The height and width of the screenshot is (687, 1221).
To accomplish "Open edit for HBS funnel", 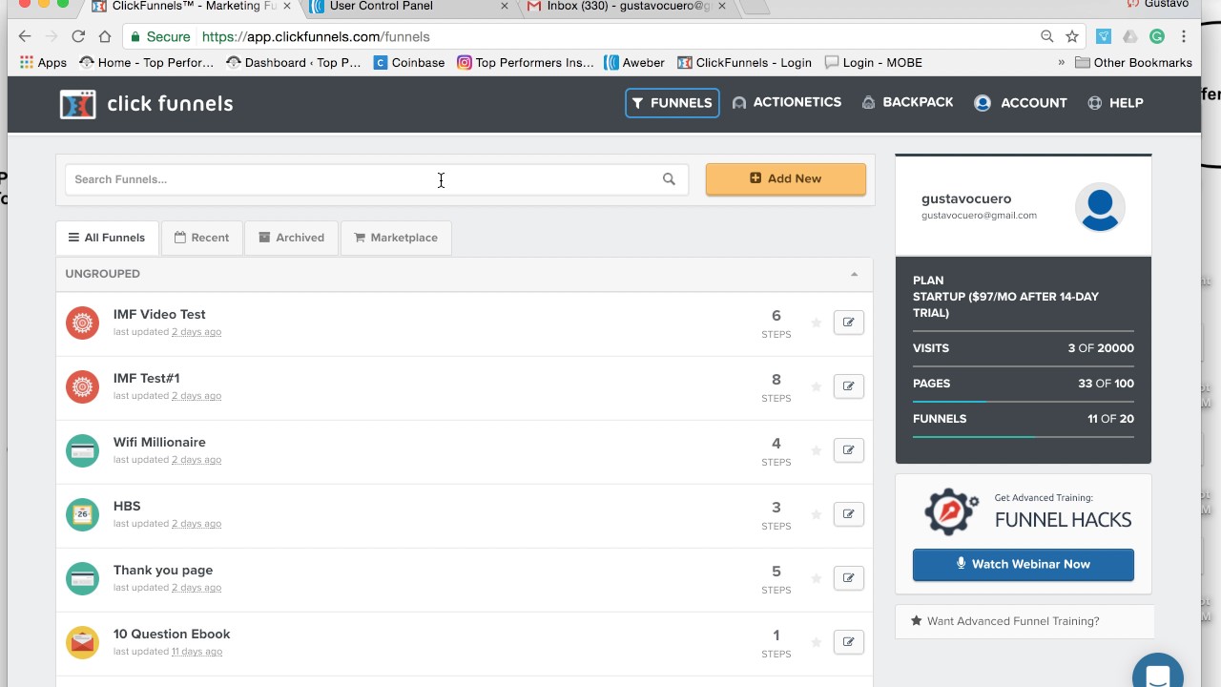I will (x=848, y=514).
